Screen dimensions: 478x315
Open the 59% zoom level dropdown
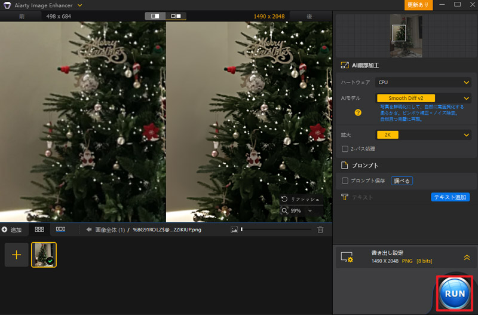[310, 211]
